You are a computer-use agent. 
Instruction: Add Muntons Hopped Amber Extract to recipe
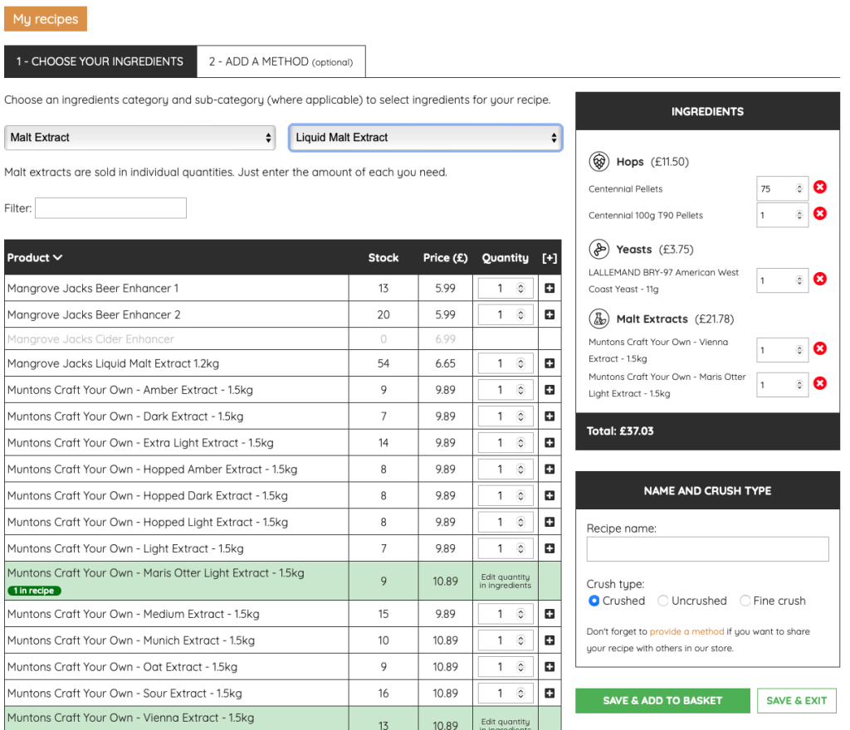click(550, 470)
